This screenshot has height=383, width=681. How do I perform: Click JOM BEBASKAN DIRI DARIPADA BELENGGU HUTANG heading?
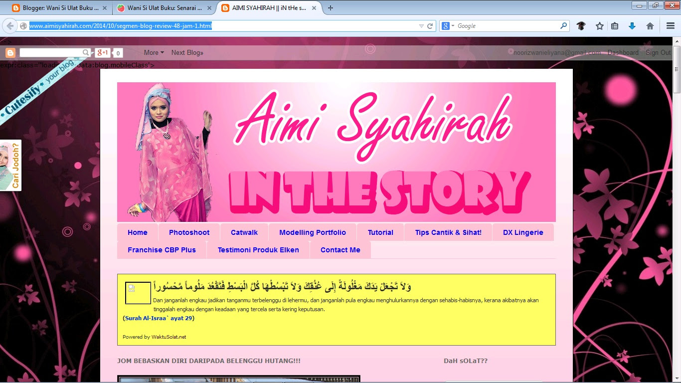click(x=209, y=361)
